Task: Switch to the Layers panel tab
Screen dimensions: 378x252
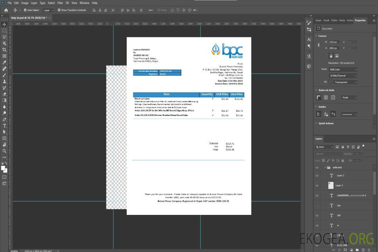Action: coord(318,139)
